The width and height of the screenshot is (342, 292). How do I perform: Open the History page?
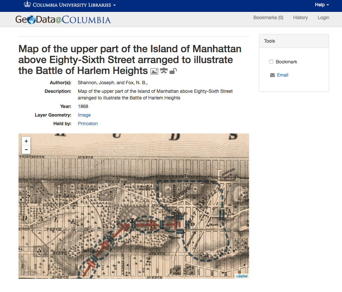tap(300, 18)
